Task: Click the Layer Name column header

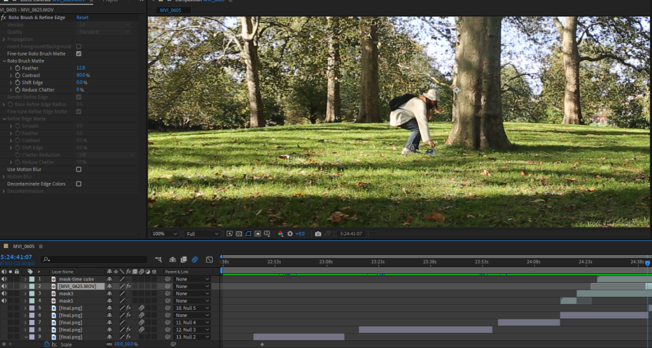Action: (62, 272)
